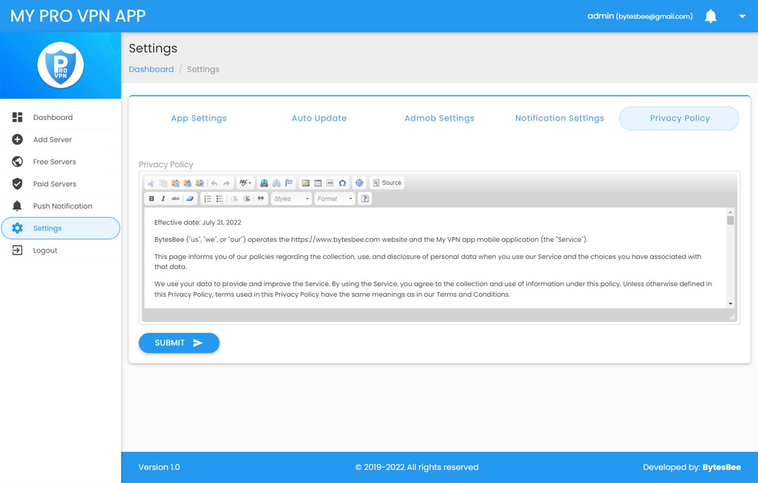The image size is (758, 483).
Task: Toggle italic formatting
Action: (x=163, y=199)
